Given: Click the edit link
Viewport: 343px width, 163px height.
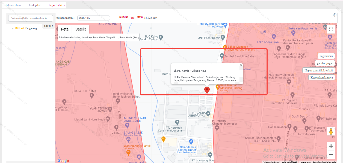Looking at the screenshot, I should click(132, 17).
